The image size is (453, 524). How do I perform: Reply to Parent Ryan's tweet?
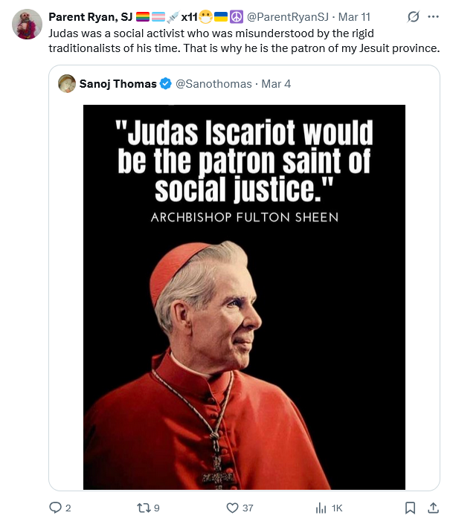55,508
